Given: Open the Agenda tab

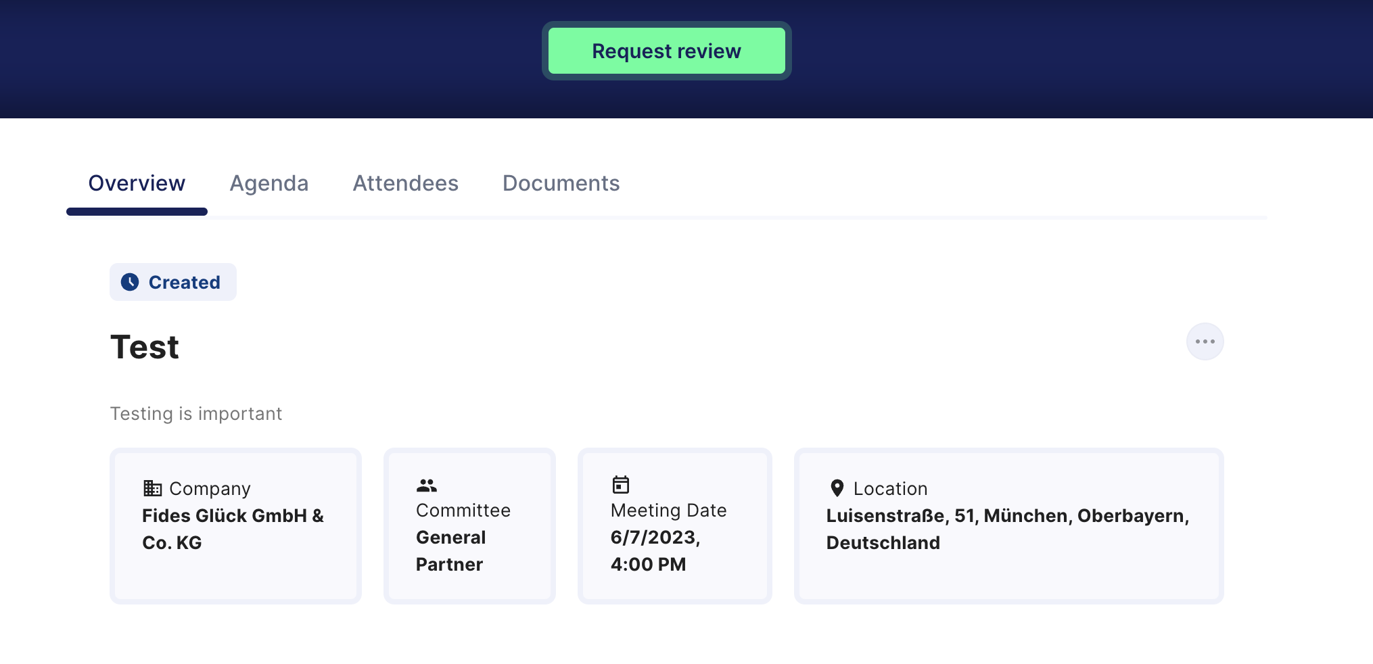Looking at the screenshot, I should coord(269,183).
